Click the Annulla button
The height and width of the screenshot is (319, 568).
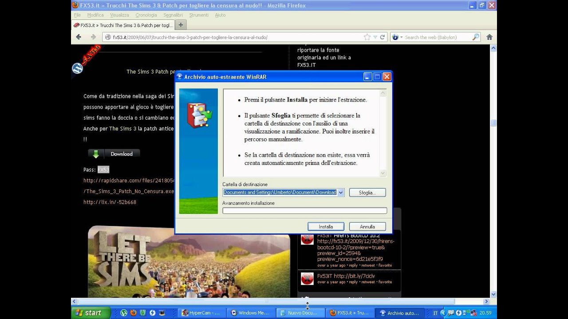point(367,226)
